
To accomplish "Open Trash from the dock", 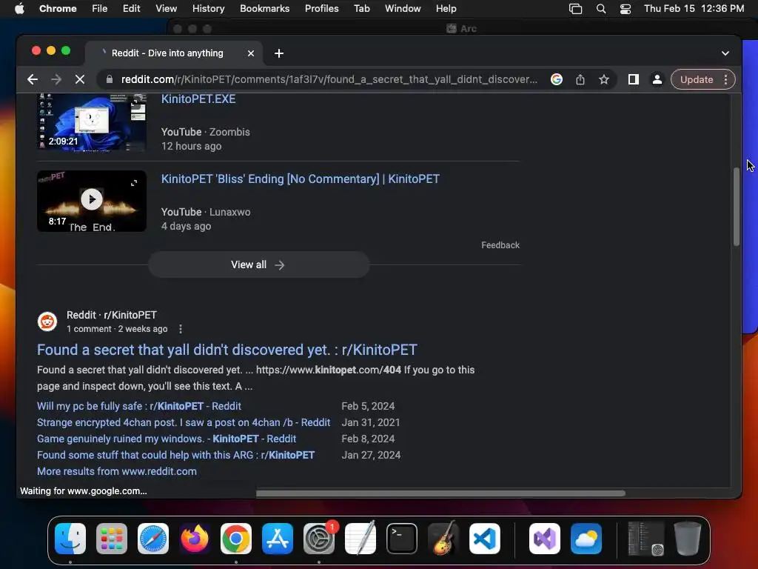I will click(688, 539).
